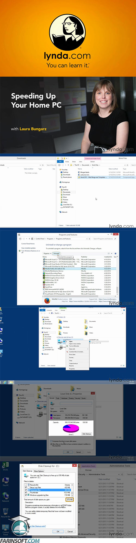The height and width of the screenshot is (543, 136).
Task: Choose Turn on BitLocker in context menu
Action: (74, 346)
